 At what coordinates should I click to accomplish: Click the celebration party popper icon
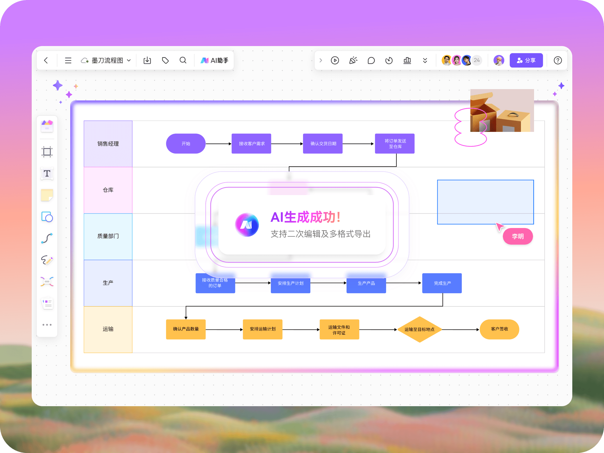tap(353, 60)
